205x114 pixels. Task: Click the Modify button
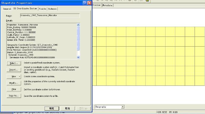coord(14,83)
